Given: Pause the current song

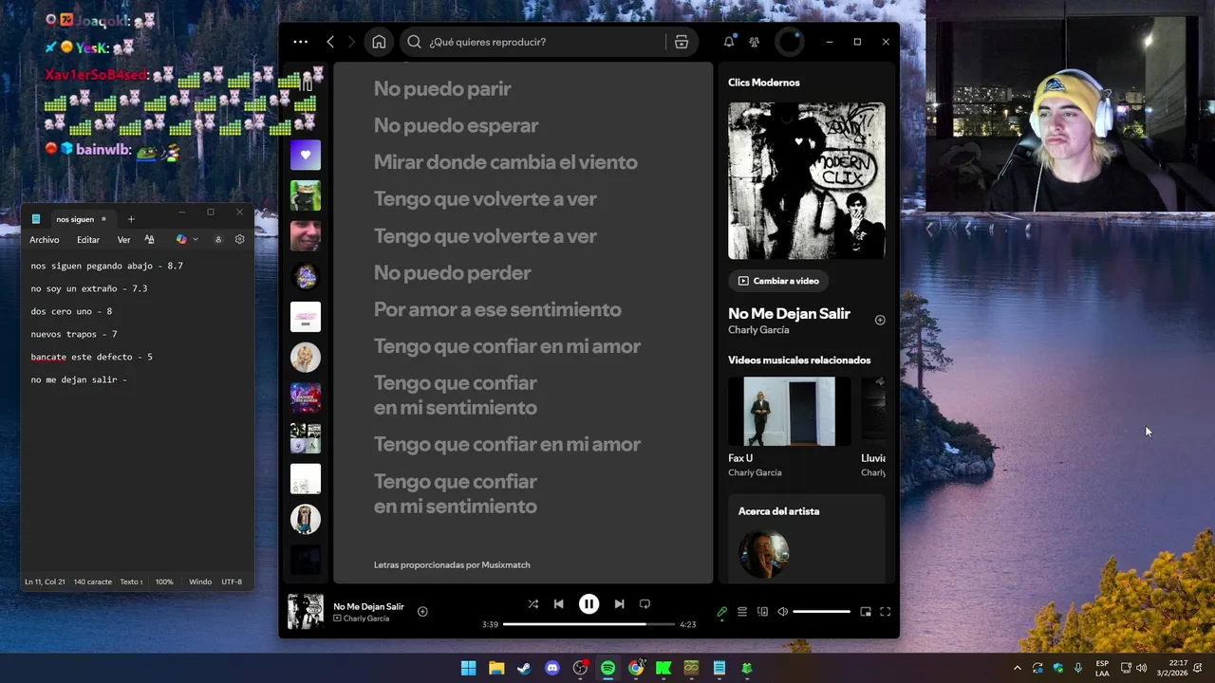Looking at the screenshot, I should [x=589, y=604].
